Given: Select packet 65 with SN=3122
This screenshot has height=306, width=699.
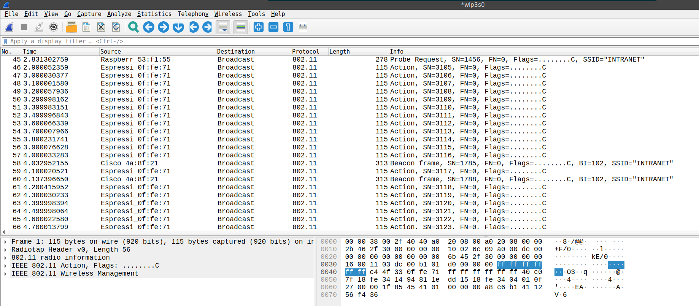Looking at the screenshot, I should tap(349, 219).
